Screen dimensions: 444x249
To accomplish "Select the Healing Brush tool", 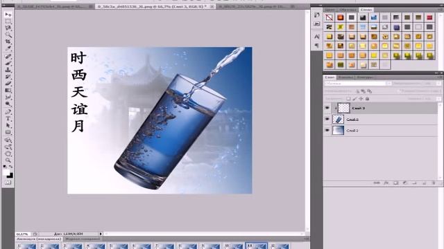I will (8, 57).
